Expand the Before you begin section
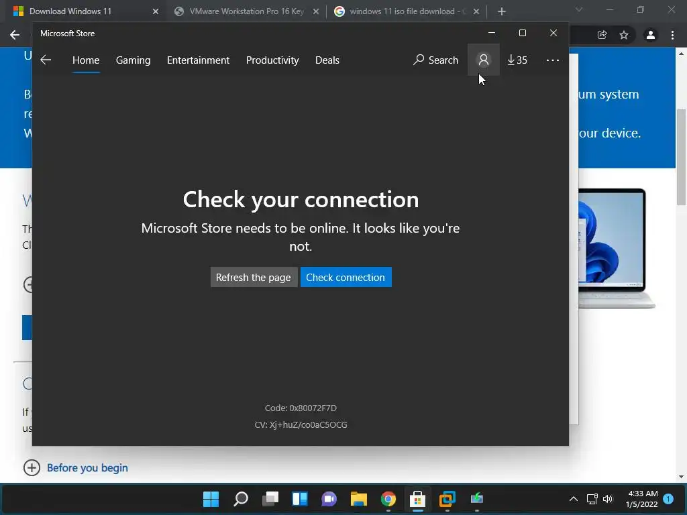Image resolution: width=687 pixels, height=515 pixels. pos(32,467)
